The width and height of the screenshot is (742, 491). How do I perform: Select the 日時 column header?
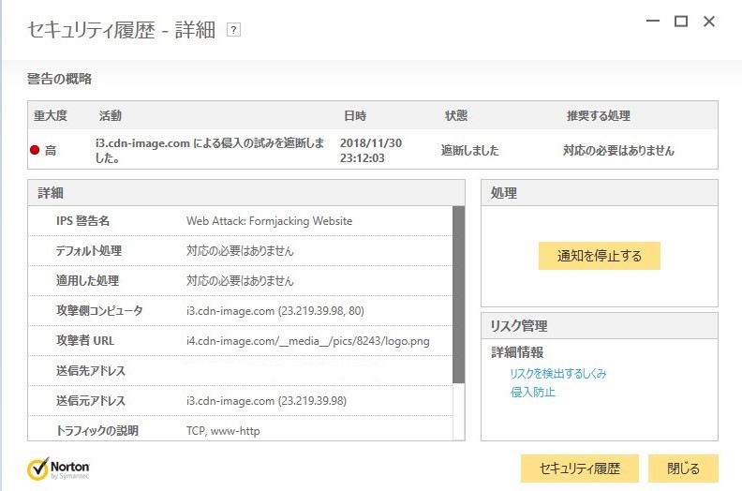(x=355, y=116)
